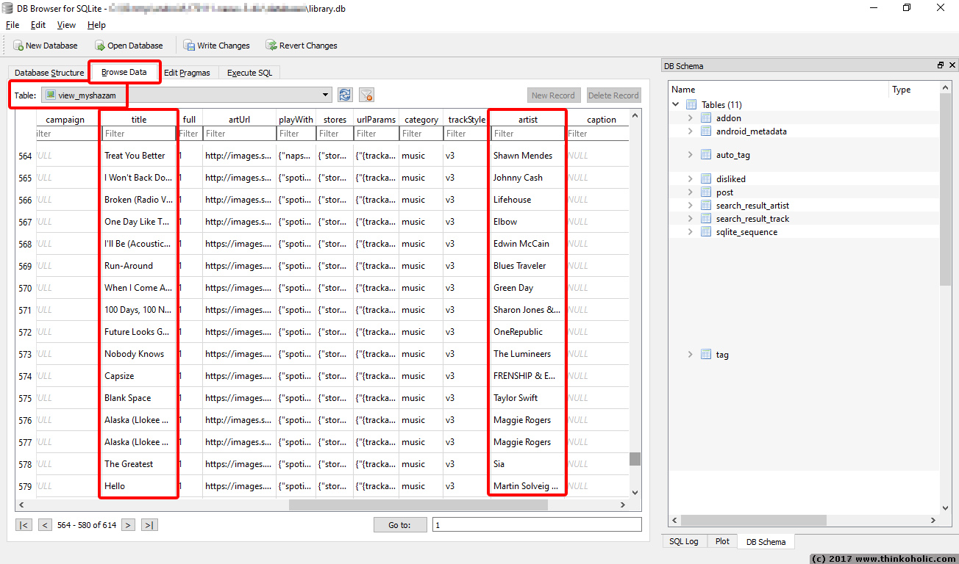Image resolution: width=959 pixels, height=564 pixels.
Task: Click the Go to row number field
Action: pos(537,525)
